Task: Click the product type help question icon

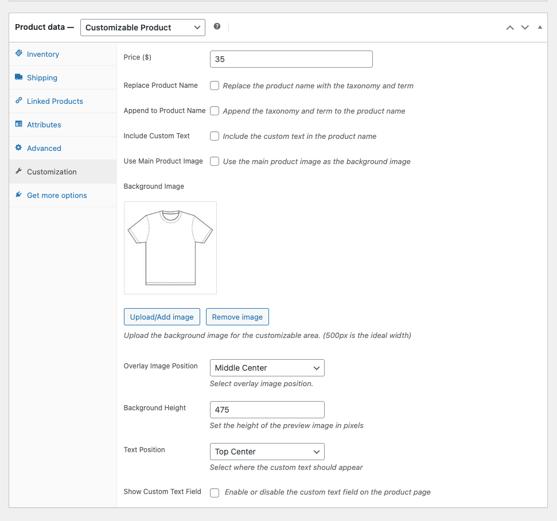Action: tap(217, 27)
